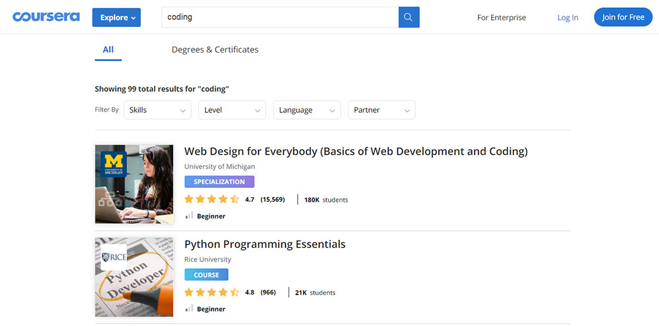Click the level bars icon in Web Design card
This screenshot has height=326, width=659.
tap(190, 216)
